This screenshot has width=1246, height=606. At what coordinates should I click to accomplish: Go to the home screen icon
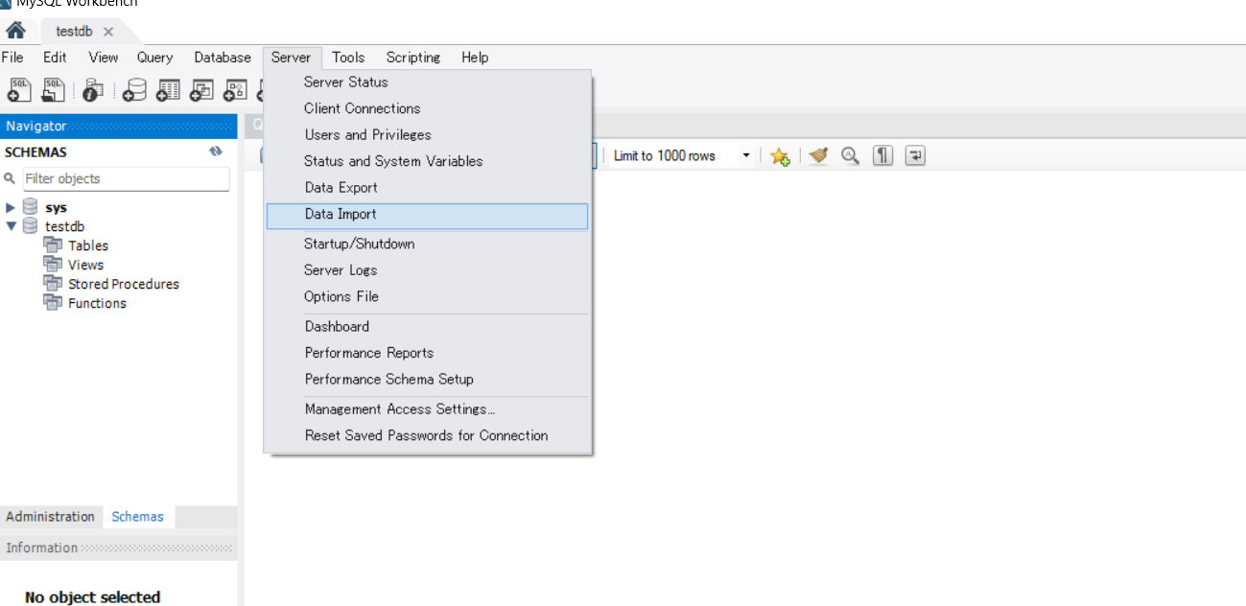[15, 31]
